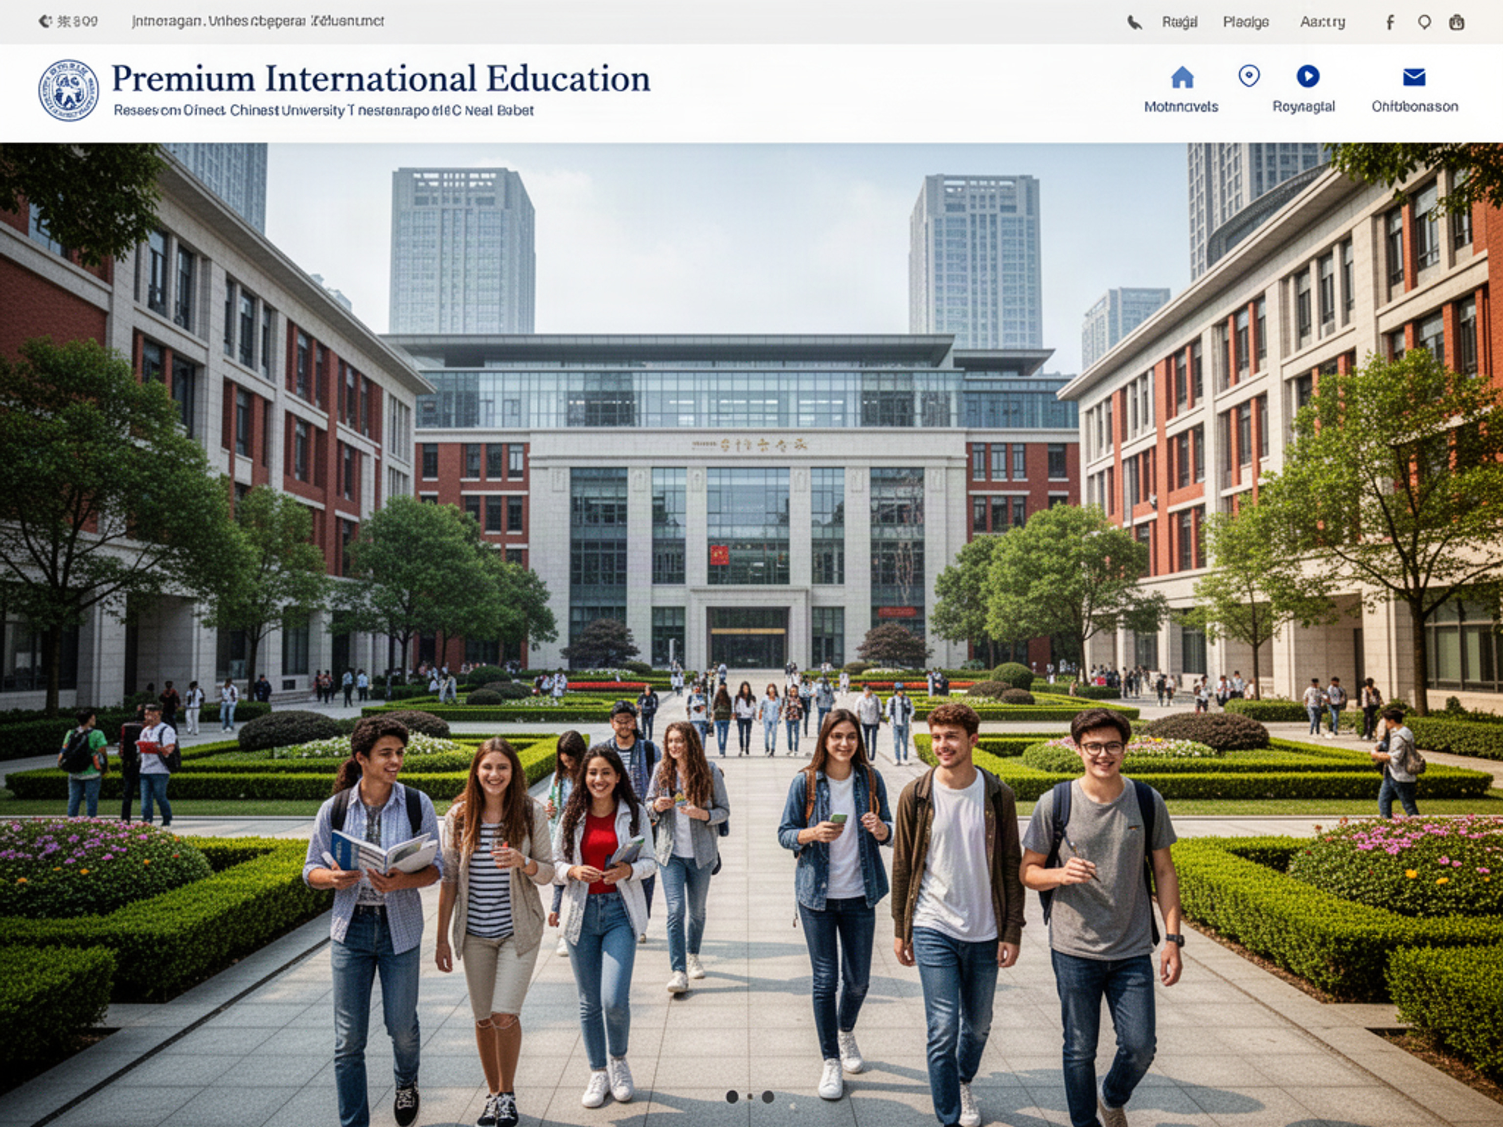The height and width of the screenshot is (1127, 1503).
Task: Open the Aantry item in top bar
Action: [1322, 23]
